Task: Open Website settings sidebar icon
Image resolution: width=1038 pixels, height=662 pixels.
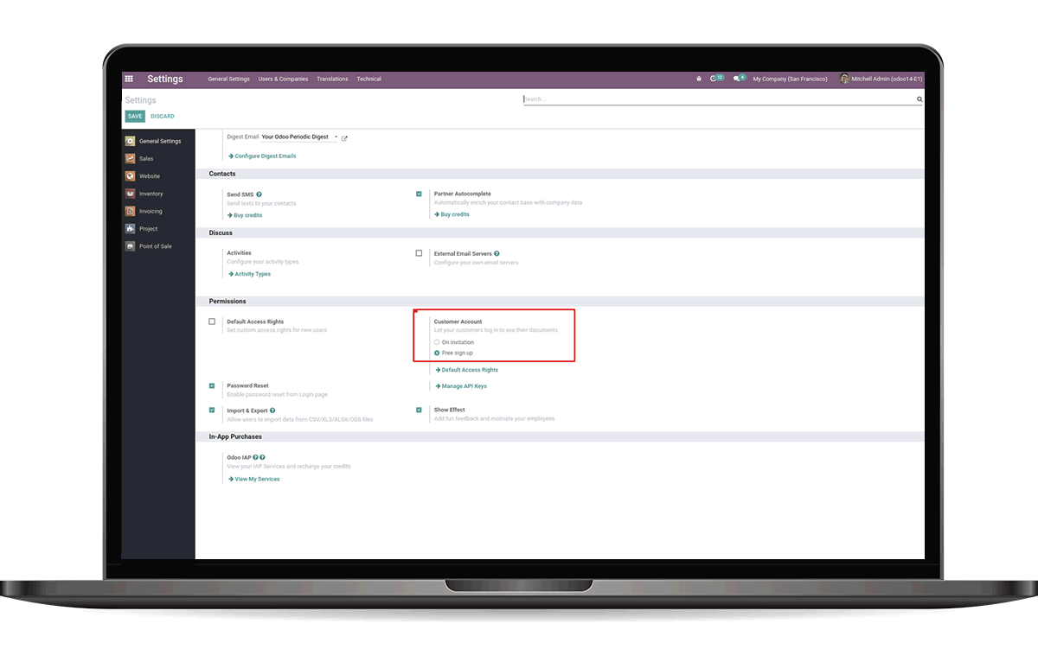Action: [x=130, y=176]
